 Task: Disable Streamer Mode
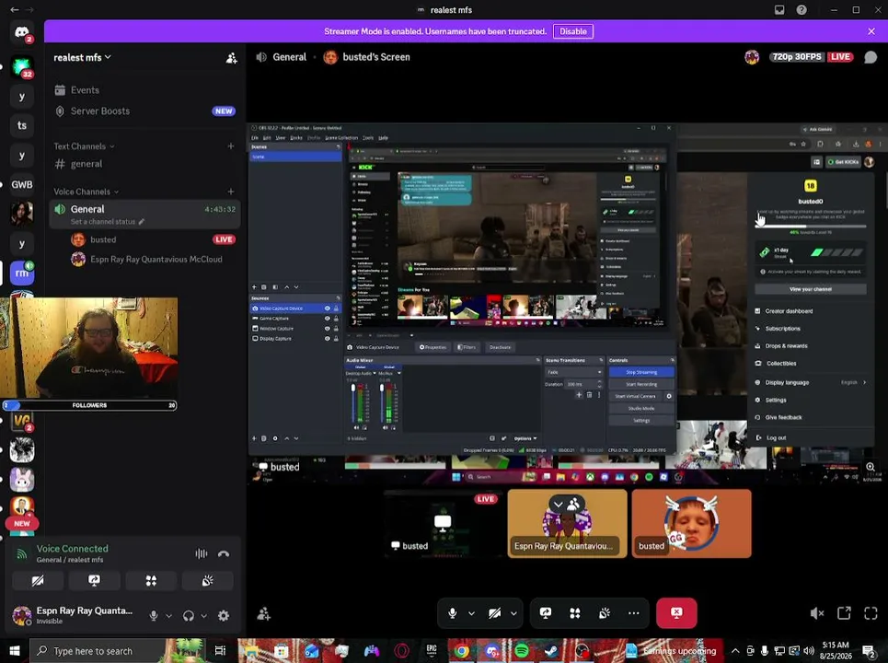(573, 31)
